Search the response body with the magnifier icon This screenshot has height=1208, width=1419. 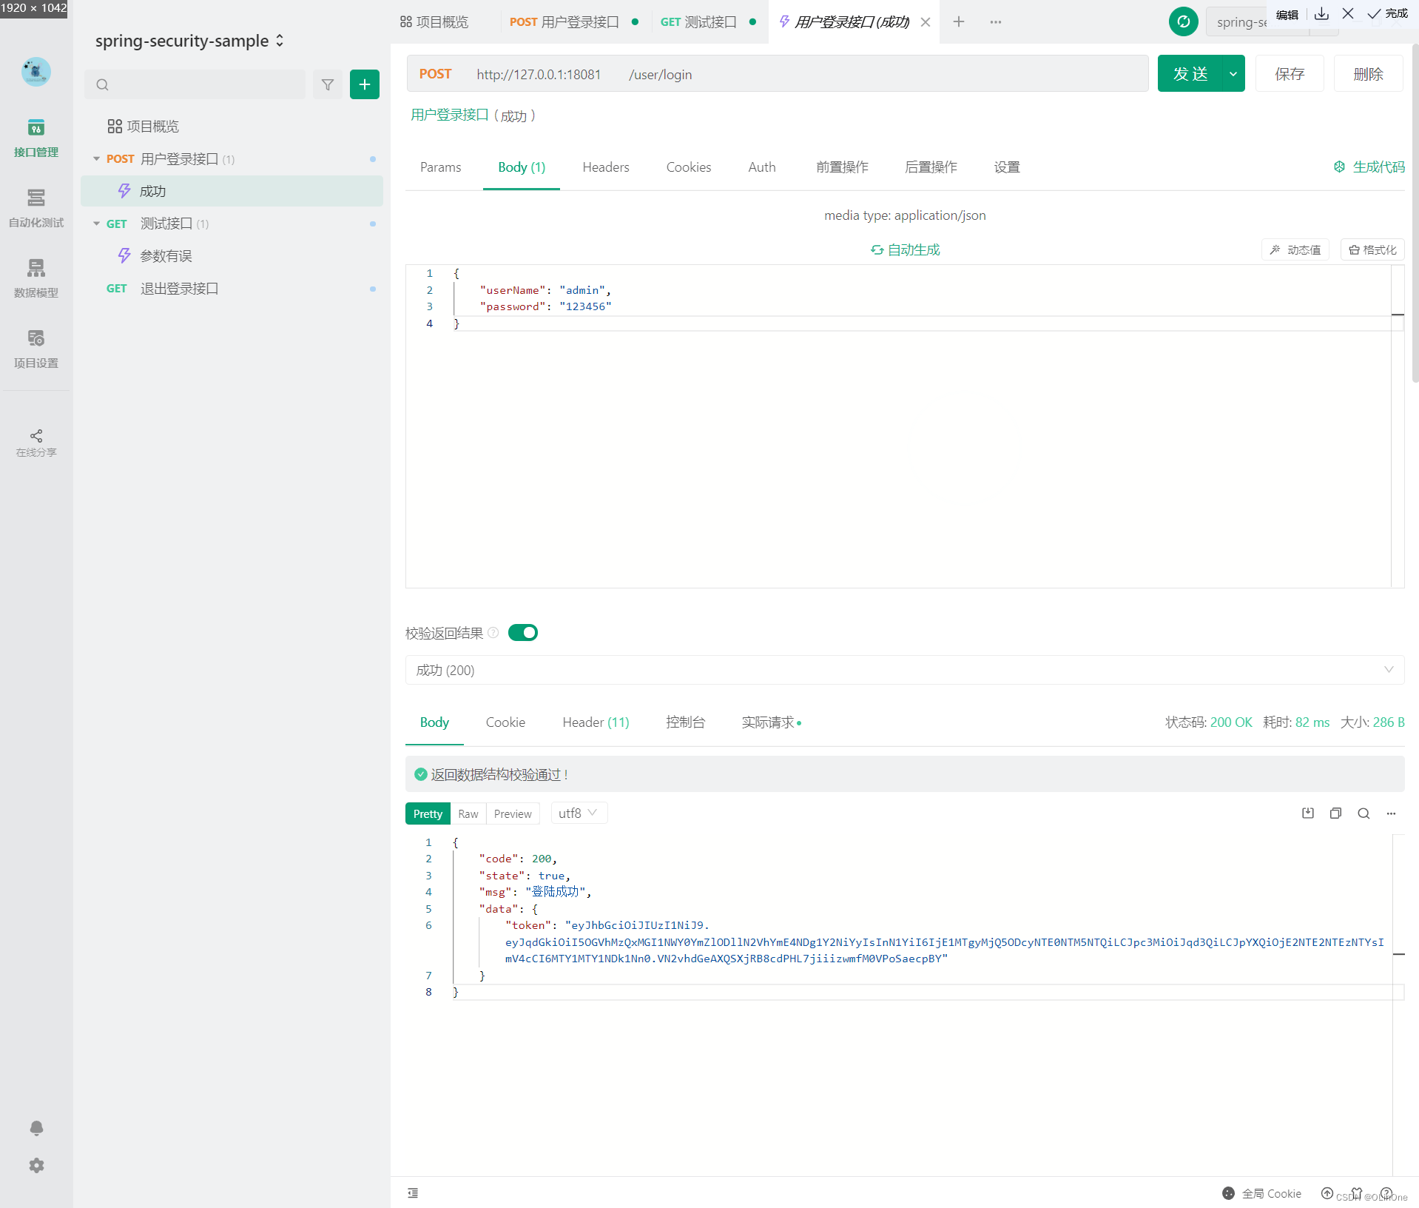click(x=1364, y=813)
